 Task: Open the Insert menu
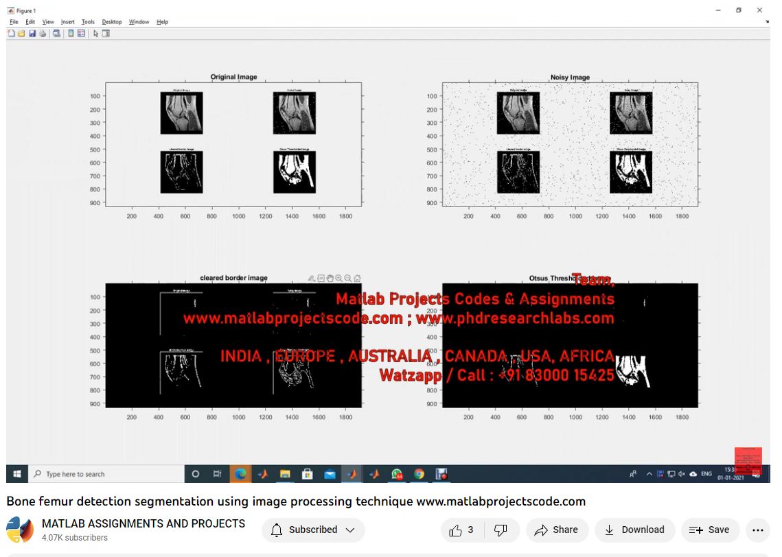coord(68,22)
